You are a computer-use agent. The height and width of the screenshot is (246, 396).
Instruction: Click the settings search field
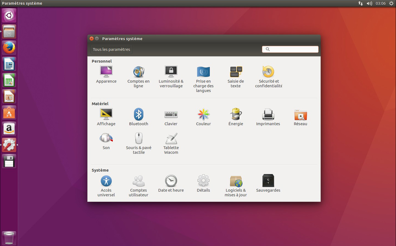[x=290, y=49]
